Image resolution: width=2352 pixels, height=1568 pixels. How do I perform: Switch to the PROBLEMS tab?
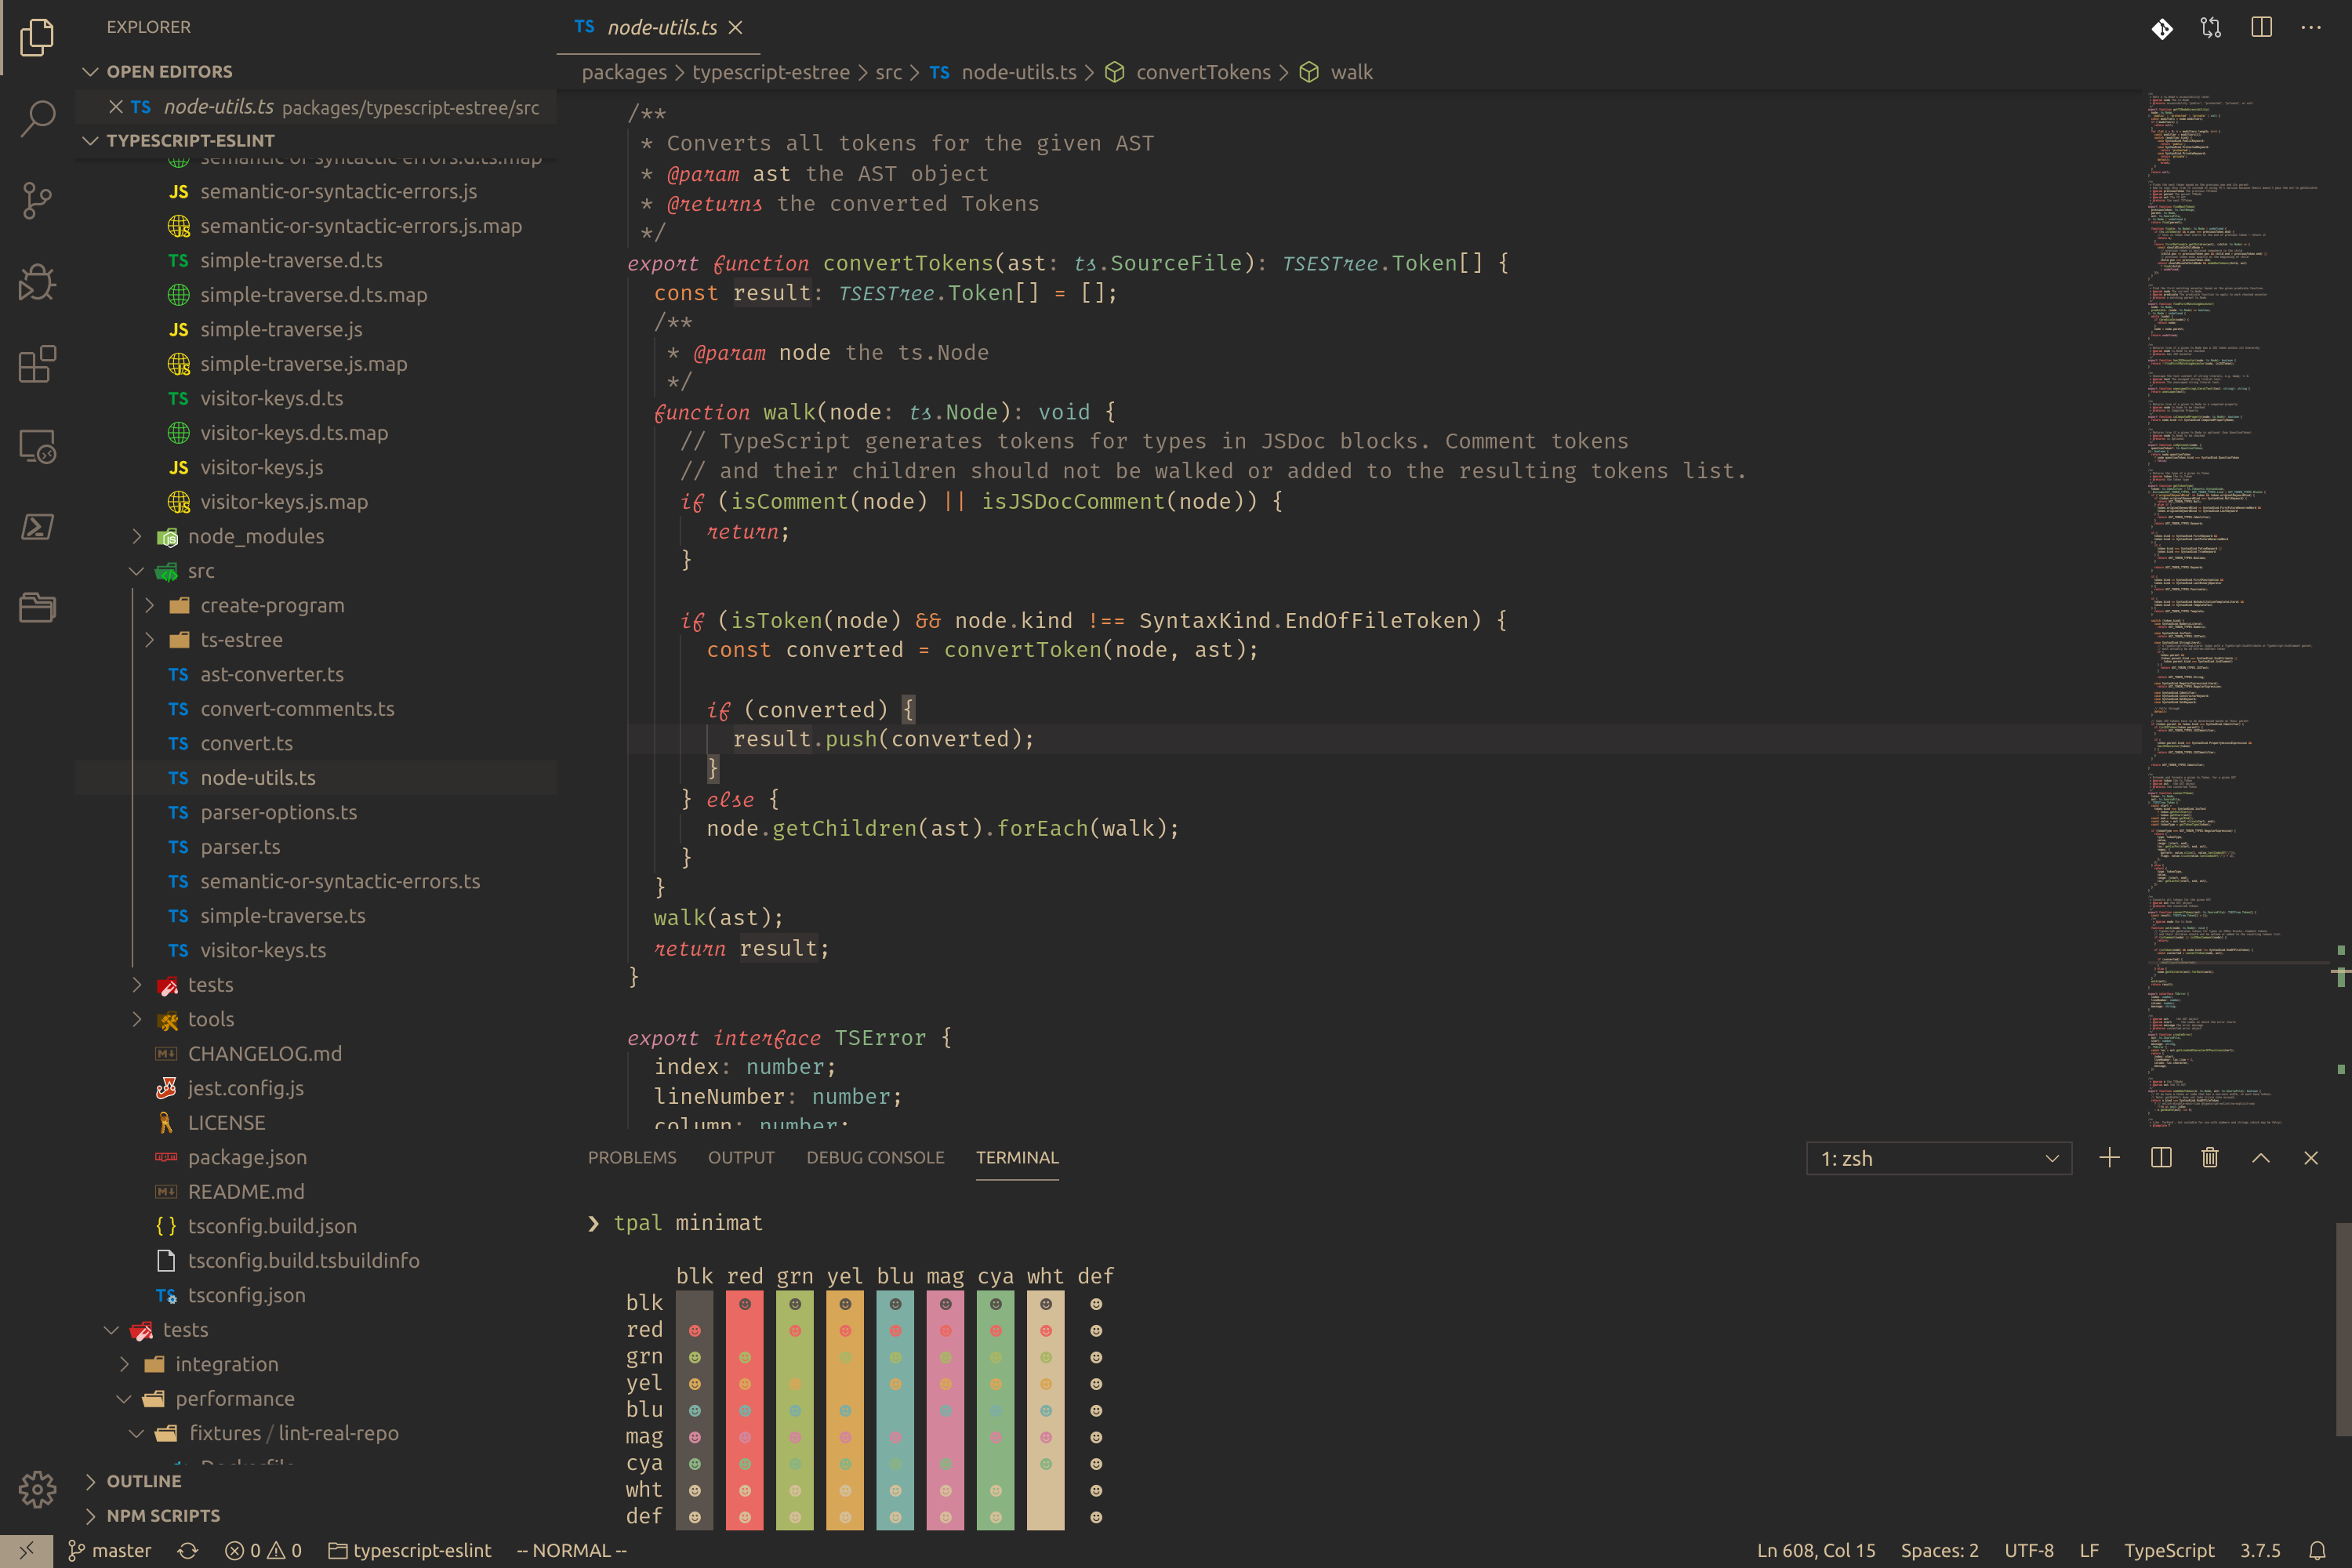(x=631, y=1157)
